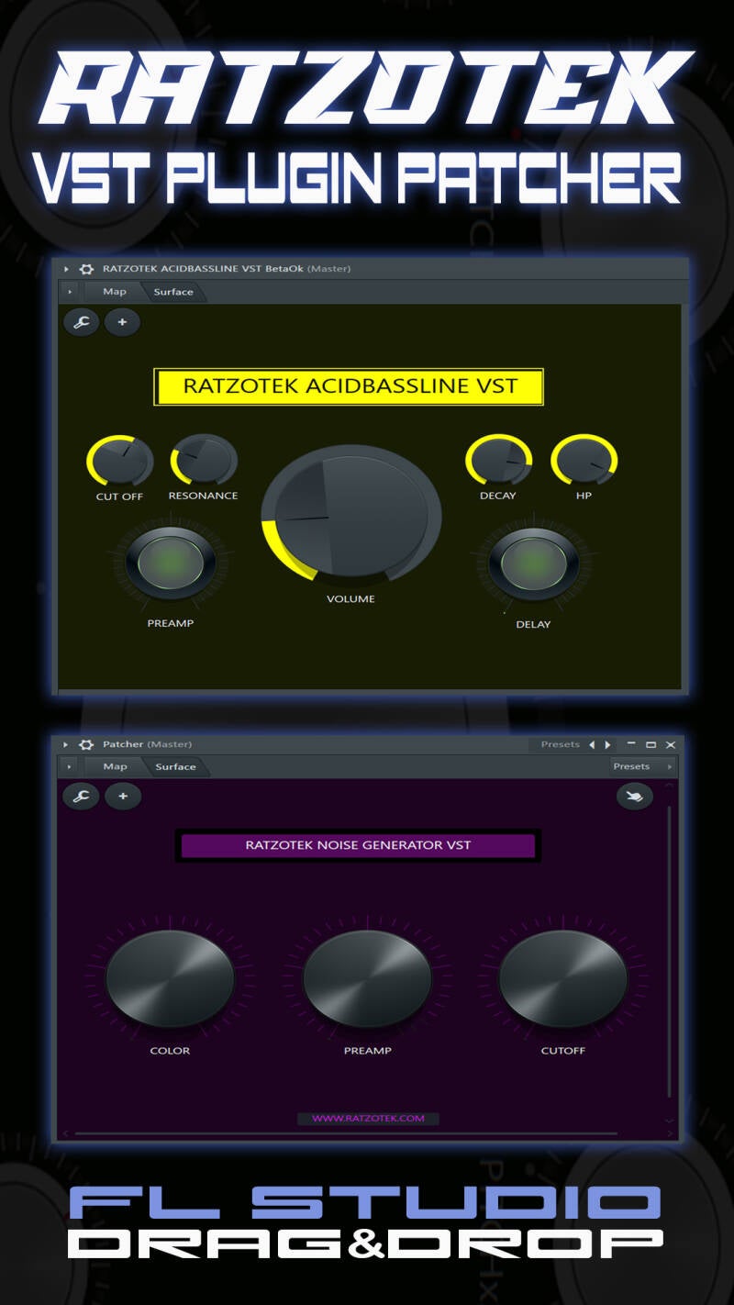
Task: Open plugin options gear in Patcher window
Action: [87, 744]
